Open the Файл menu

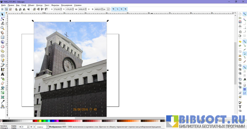[x=3, y=5]
